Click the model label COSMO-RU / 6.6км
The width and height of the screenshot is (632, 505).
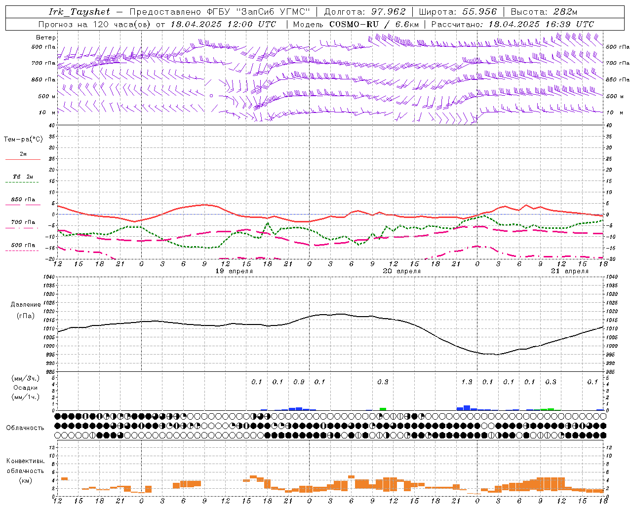pyautogui.click(x=374, y=24)
